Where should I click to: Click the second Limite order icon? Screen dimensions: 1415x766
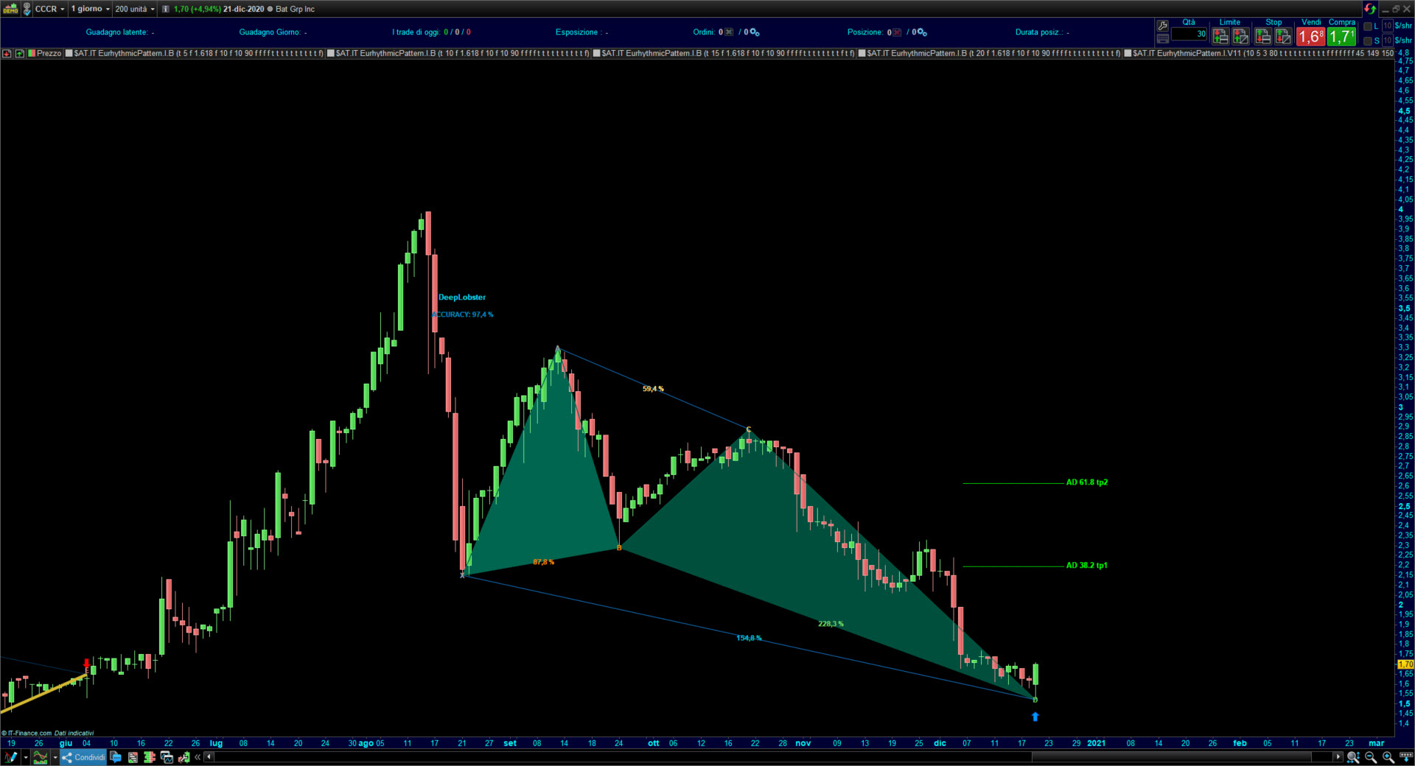pyautogui.click(x=1241, y=35)
